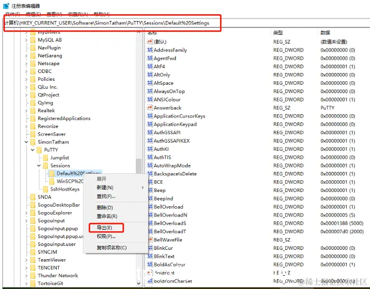
Task: Collapse the PuTTY tree node
Action: (x=32, y=150)
